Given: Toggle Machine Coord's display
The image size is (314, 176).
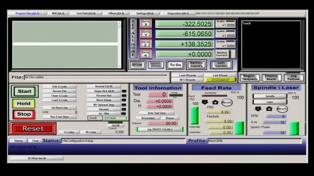Looking at the screenshot, I should (196, 65).
